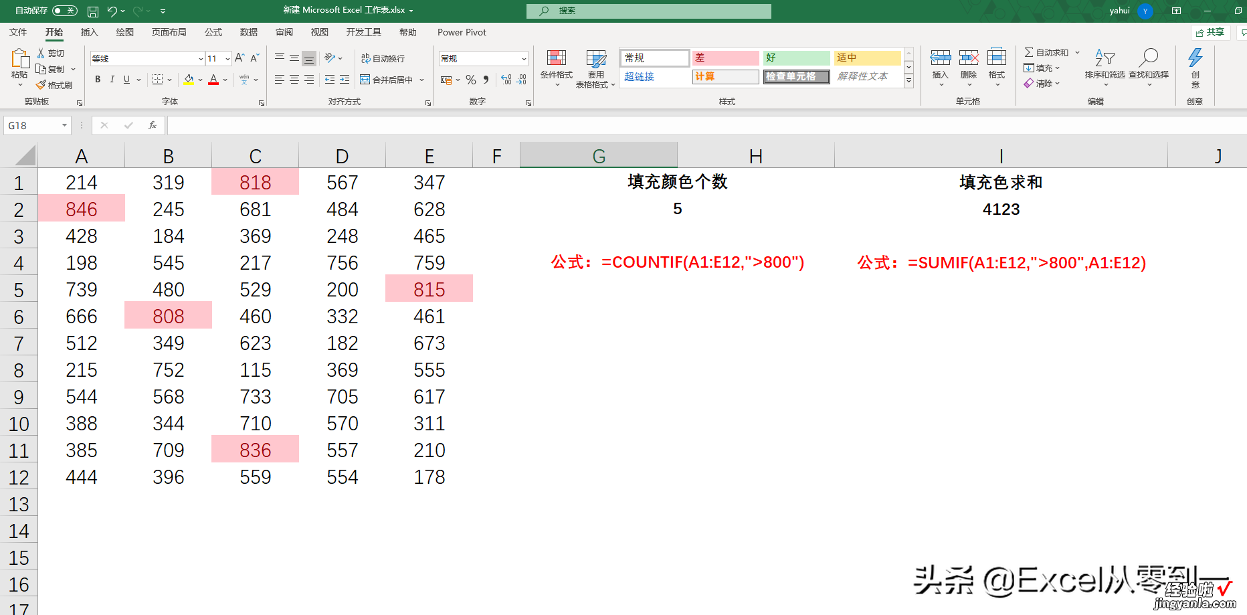Switch to 页面布局 ribbon tab
Viewport: 1247px width, 615px height.
169,32
